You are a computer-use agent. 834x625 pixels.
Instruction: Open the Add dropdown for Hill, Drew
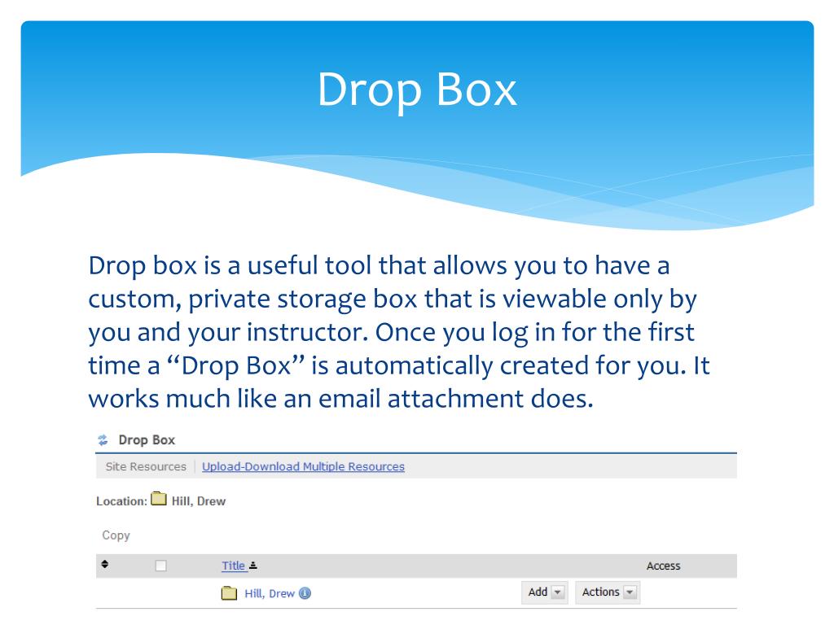545,592
